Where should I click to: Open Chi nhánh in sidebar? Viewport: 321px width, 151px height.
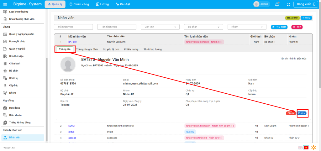(x=15, y=63)
